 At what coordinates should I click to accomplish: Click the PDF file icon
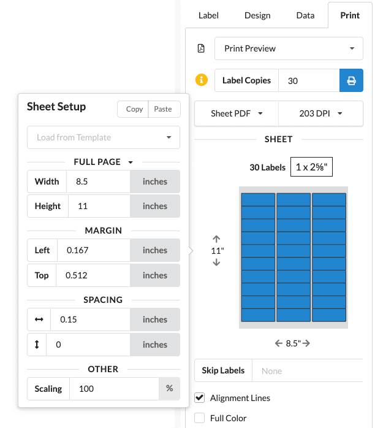[200, 48]
